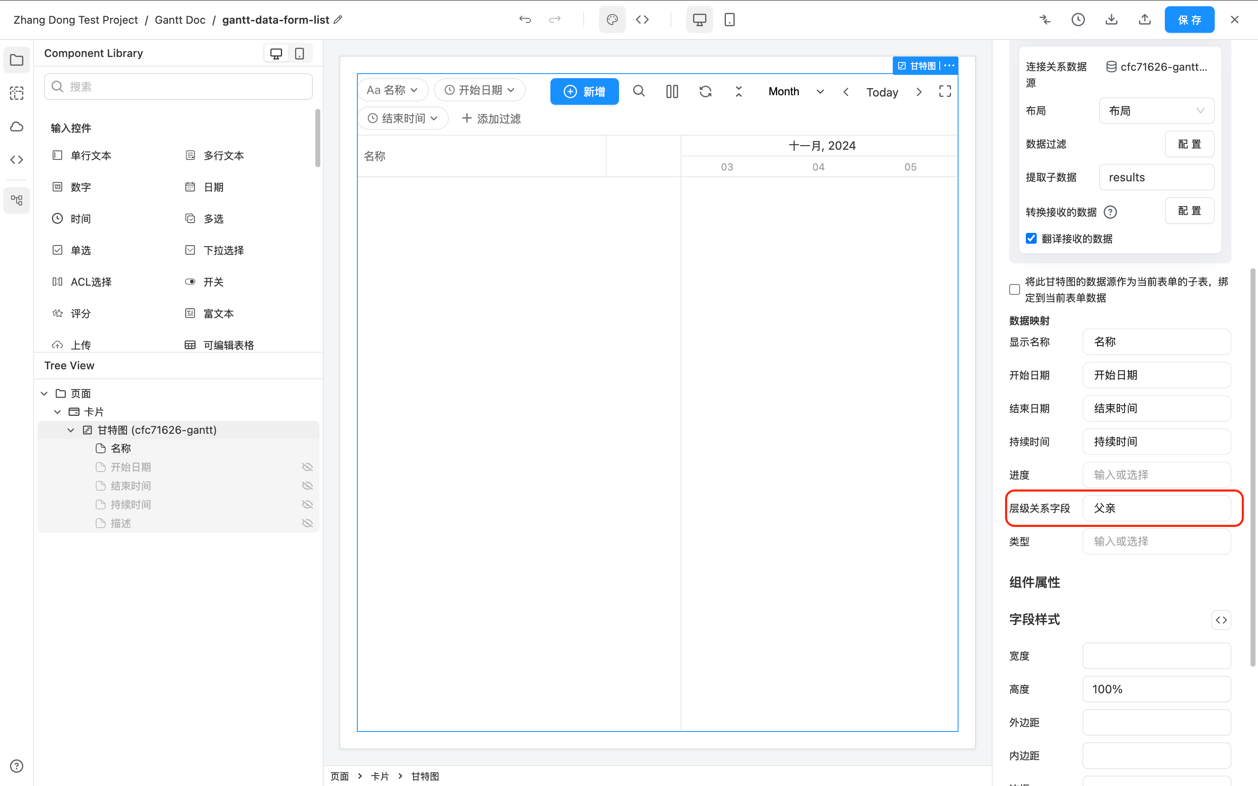Click the Today button in Gantt
The image size is (1258, 786).
coord(882,92)
